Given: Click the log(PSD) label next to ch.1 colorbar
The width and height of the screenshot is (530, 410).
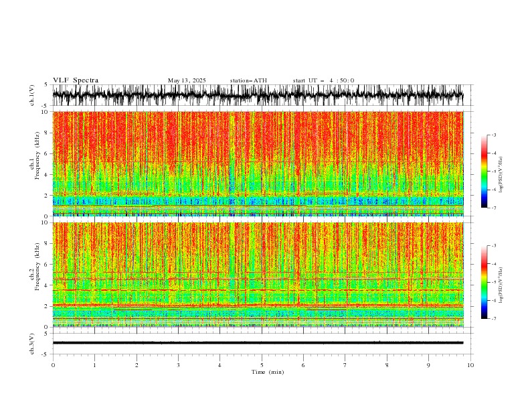Looking at the screenshot, I should click(x=501, y=175).
